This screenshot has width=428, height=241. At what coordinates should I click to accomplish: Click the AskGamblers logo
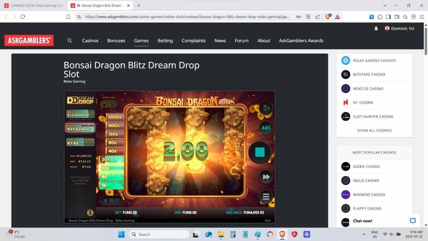(29, 40)
